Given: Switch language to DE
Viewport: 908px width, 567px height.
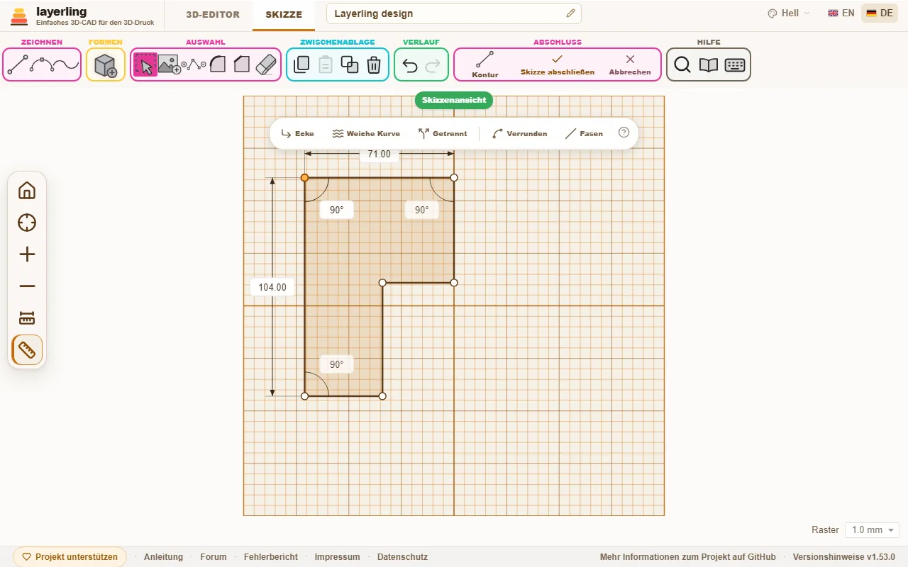Looking at the screenshot, I should point(880,13).
